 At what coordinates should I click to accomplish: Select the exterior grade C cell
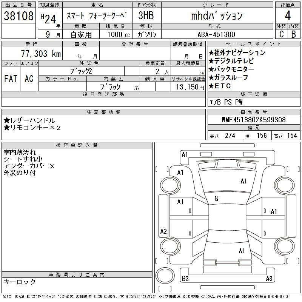tap(281, 34)
